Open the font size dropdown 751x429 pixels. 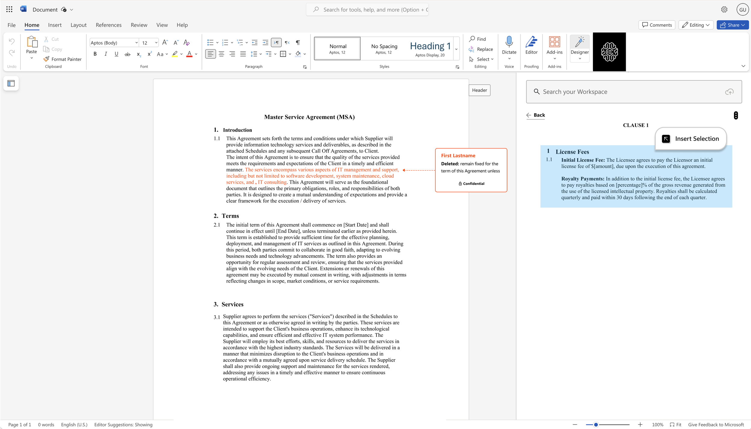point(156,42)
